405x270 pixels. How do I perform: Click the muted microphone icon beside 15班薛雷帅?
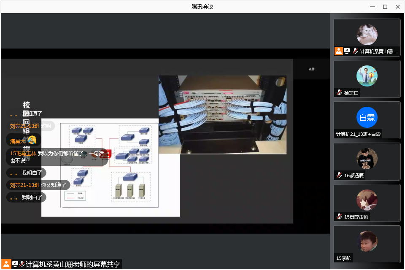click(x=339, y=216)
